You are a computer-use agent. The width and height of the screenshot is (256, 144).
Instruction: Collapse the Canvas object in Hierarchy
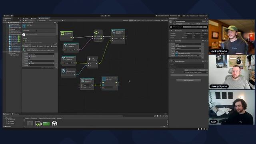(x=8, y=53)
